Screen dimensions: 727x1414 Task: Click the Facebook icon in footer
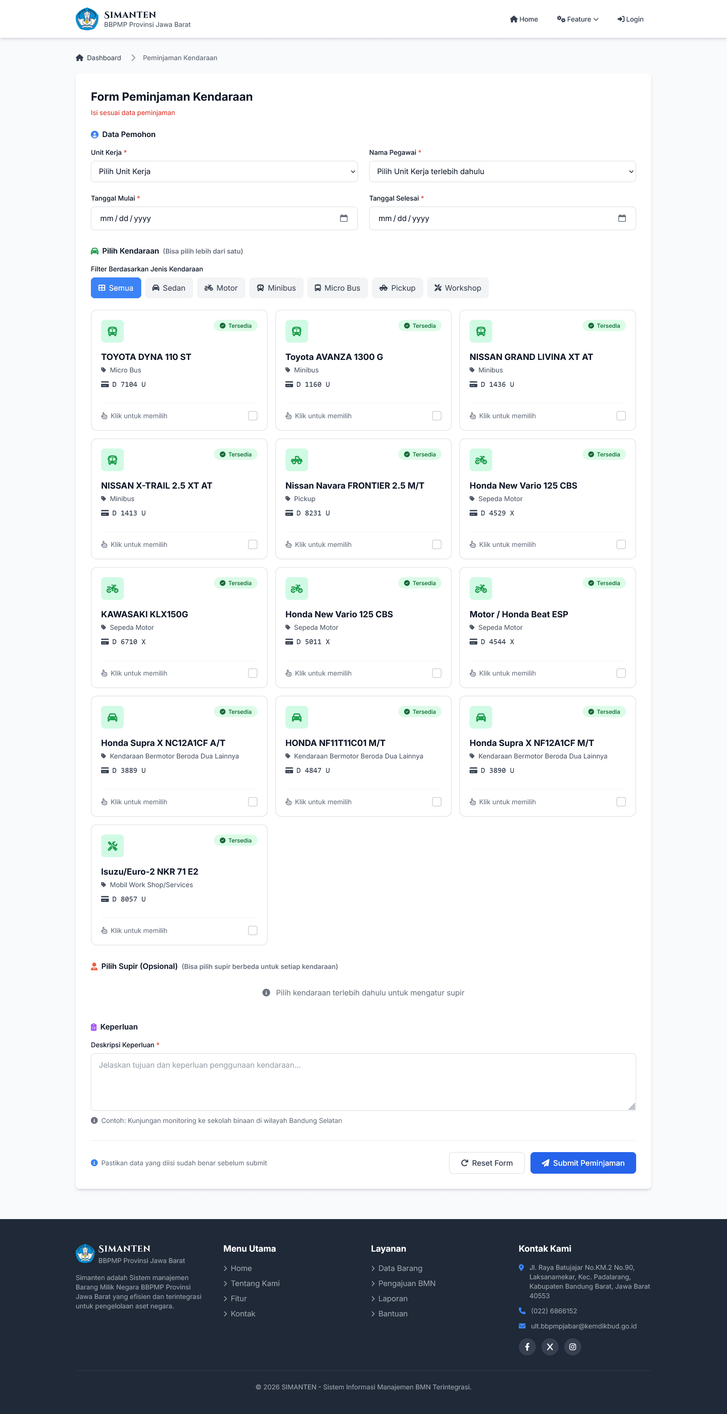527,1347
